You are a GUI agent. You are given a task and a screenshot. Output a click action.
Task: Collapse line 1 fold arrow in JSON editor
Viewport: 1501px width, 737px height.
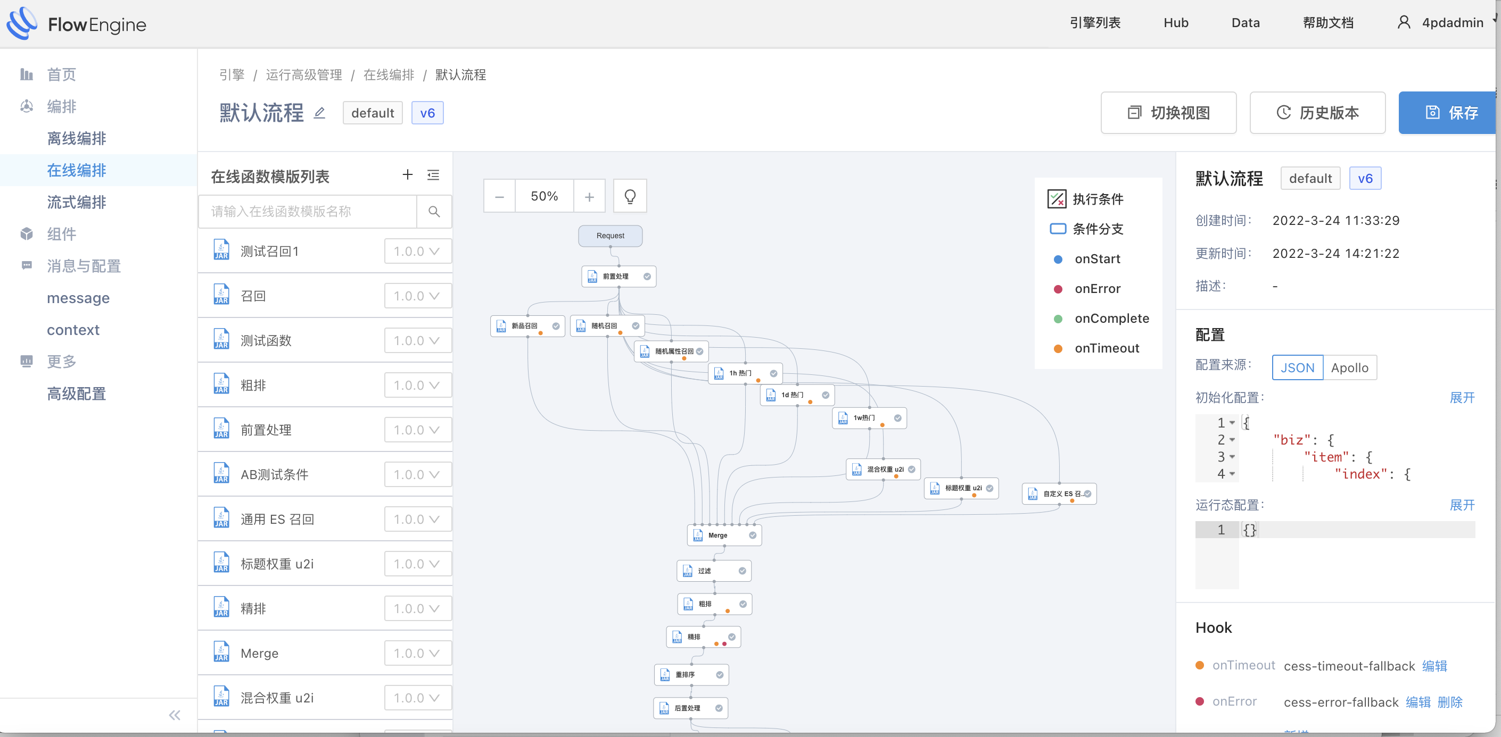point(1232,423)
